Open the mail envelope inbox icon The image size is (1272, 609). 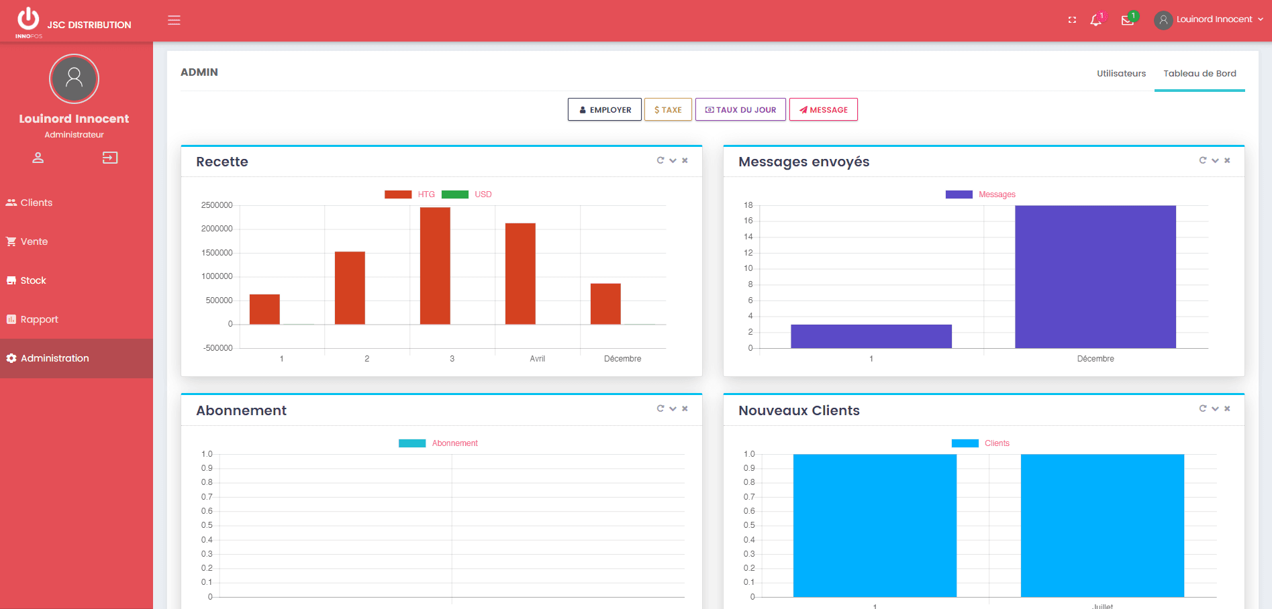click(x=1127, y=20)
